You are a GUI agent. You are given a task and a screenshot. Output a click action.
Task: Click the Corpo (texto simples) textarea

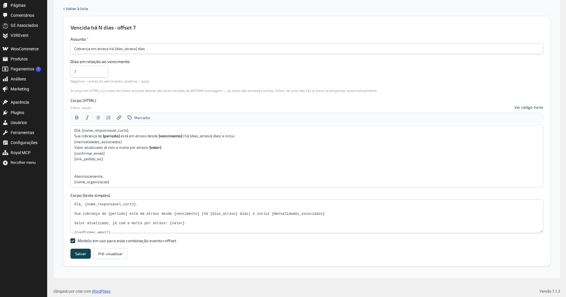307,216
